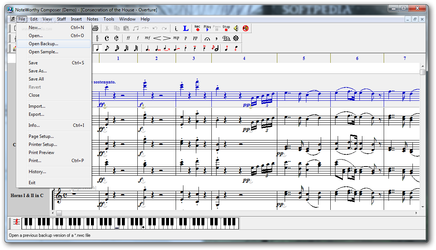The width and height of the screenshot is (436, 250).
Task: Click measure number 4 on ruler
Action: (244, 58)
